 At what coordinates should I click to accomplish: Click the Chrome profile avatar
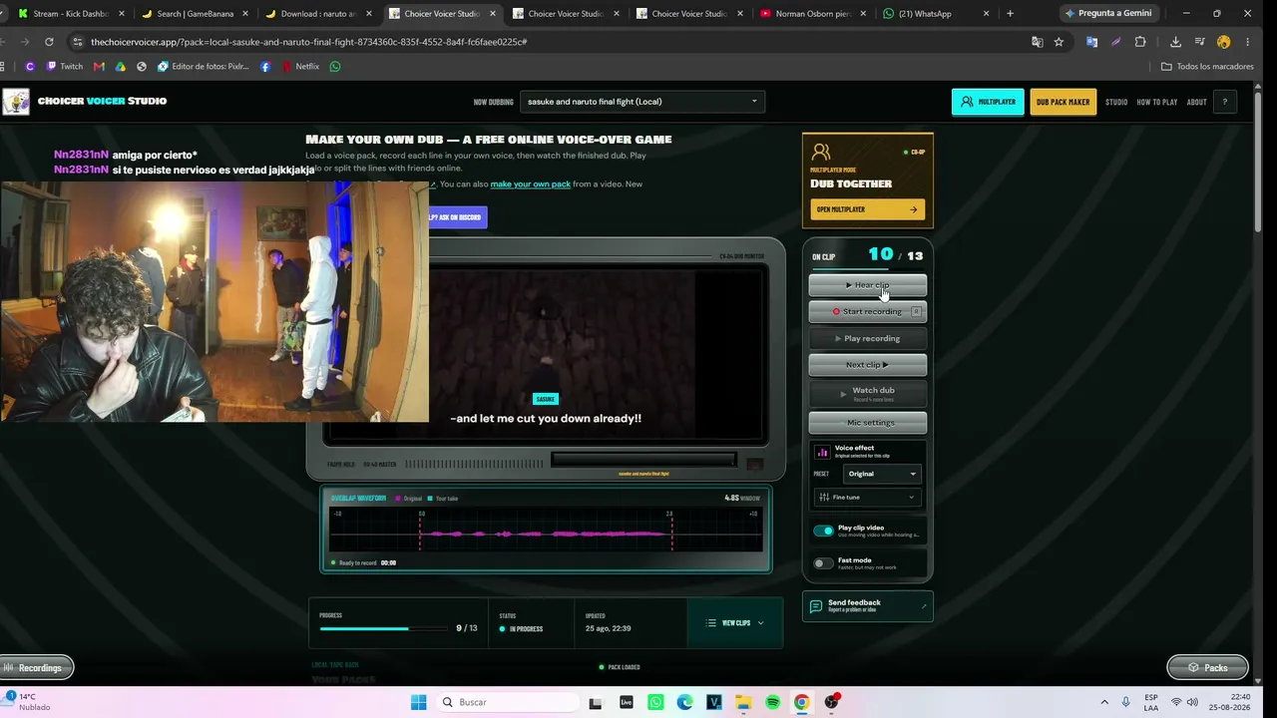click(1224, 42)
